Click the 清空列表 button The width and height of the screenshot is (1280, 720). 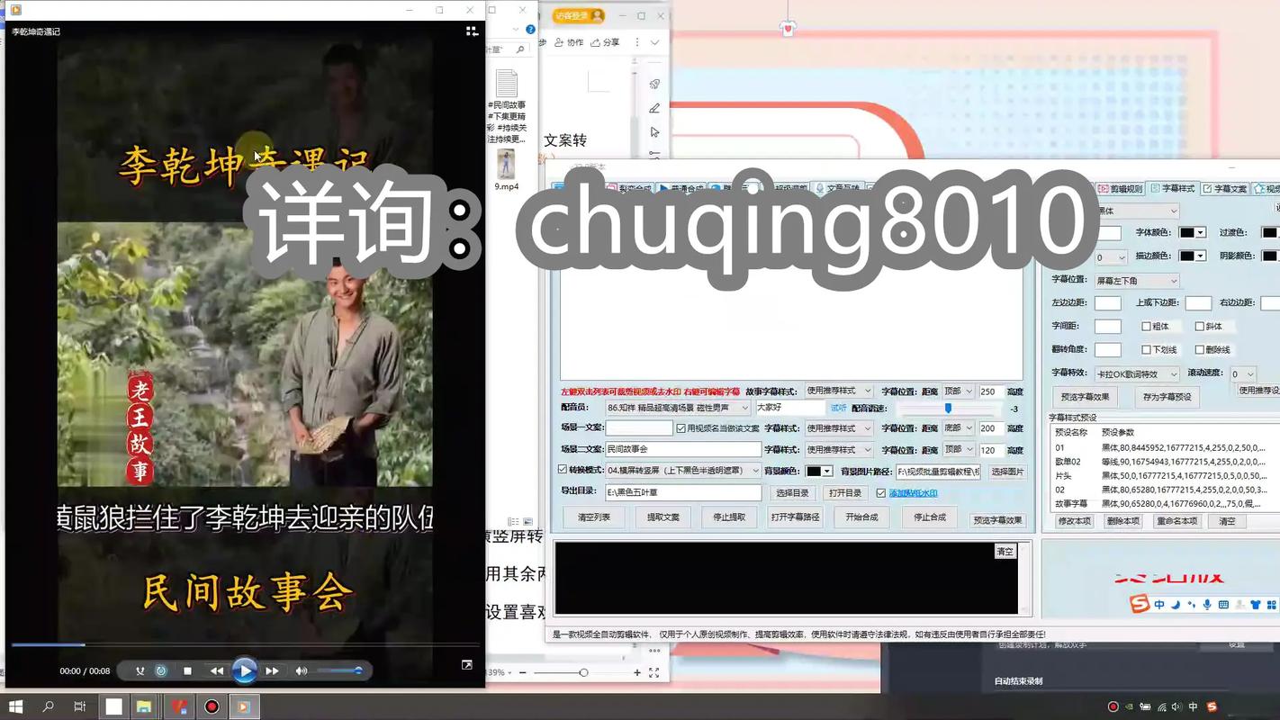(594, 517)
